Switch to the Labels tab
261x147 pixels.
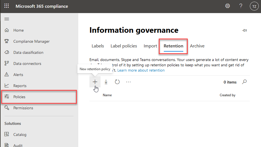pos(98,46)
